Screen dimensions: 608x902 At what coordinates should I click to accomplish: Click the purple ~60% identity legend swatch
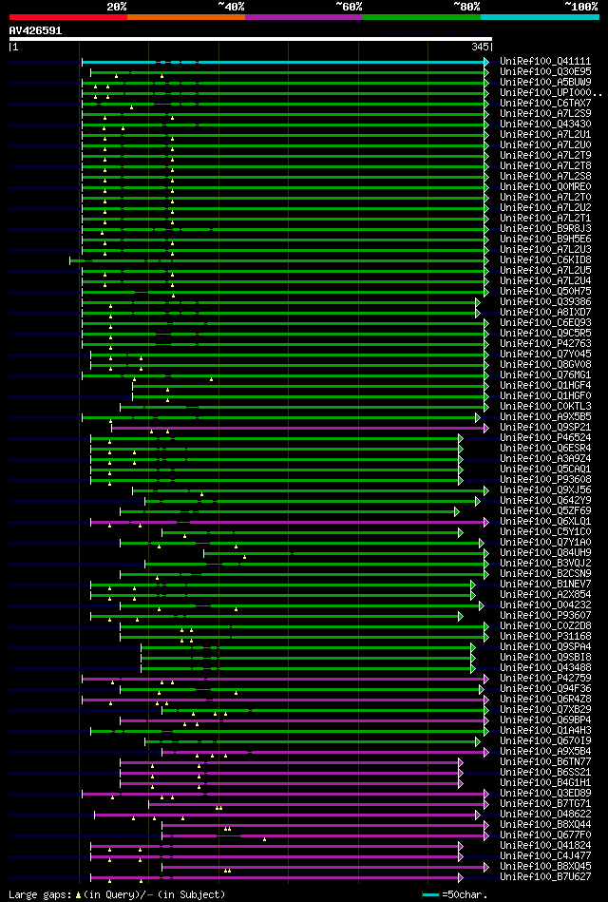pos(304,17)
